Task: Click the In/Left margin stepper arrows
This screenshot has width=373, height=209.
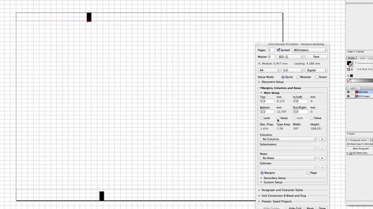Action: [294, 101]
